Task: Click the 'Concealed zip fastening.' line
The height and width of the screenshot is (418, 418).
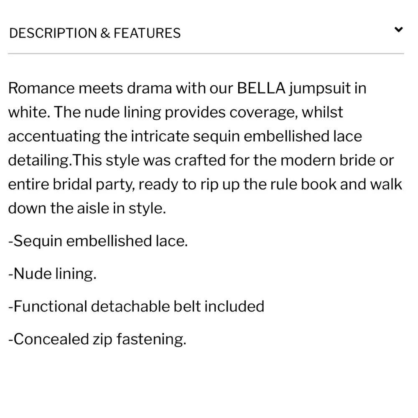Action: 97,339
